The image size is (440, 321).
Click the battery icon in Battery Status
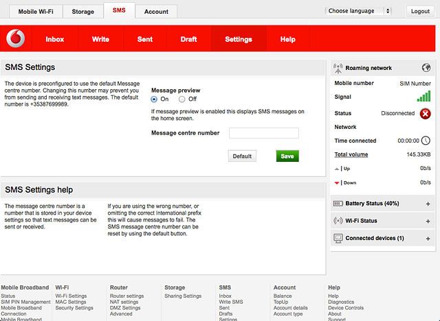(x=338, y=204)
